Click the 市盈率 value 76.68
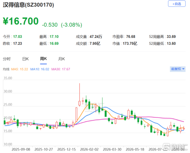 point(131,36)
